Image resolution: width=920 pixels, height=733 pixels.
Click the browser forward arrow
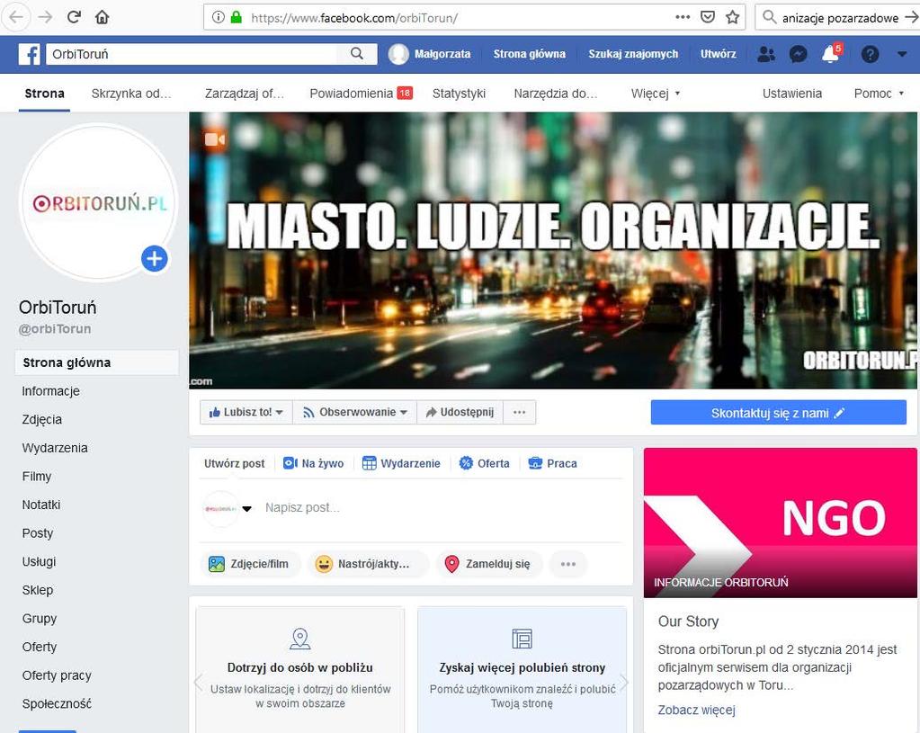pos(45,17)
